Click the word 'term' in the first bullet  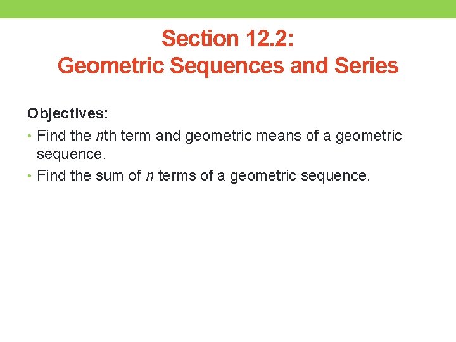[135, 135]
